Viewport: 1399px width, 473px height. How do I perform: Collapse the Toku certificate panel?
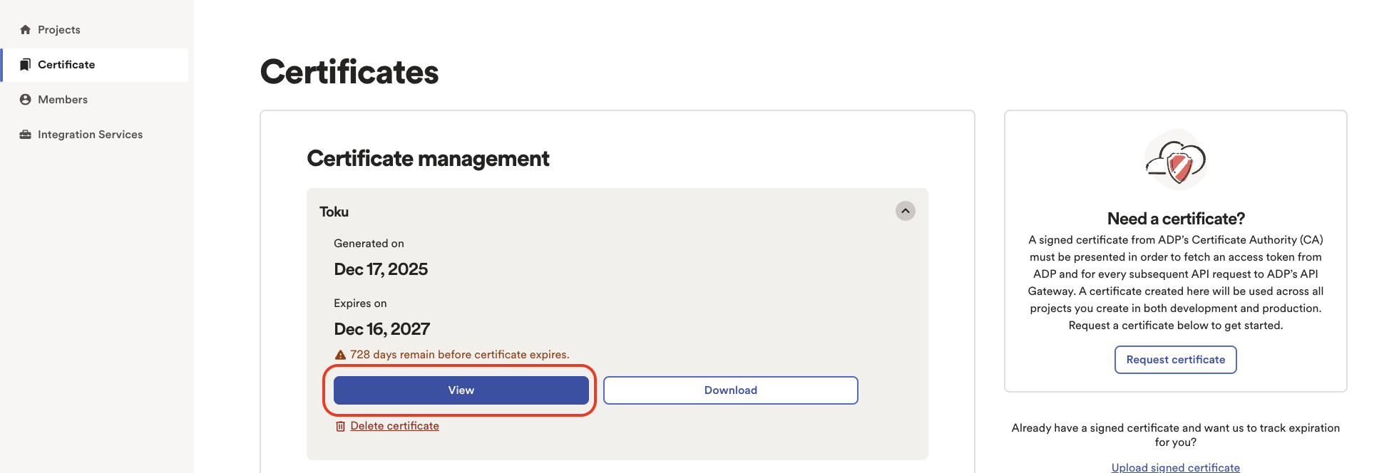pyautogui.click(x=906, y=211)
